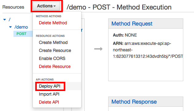
Task: Click the gray flow arrow icon
Action: (98, 49)
